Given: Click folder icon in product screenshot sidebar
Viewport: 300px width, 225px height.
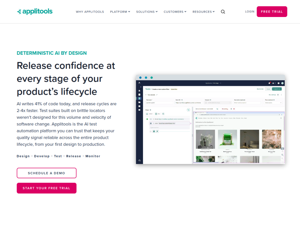Looking at the screenshot, I should (x=139, y=102).
